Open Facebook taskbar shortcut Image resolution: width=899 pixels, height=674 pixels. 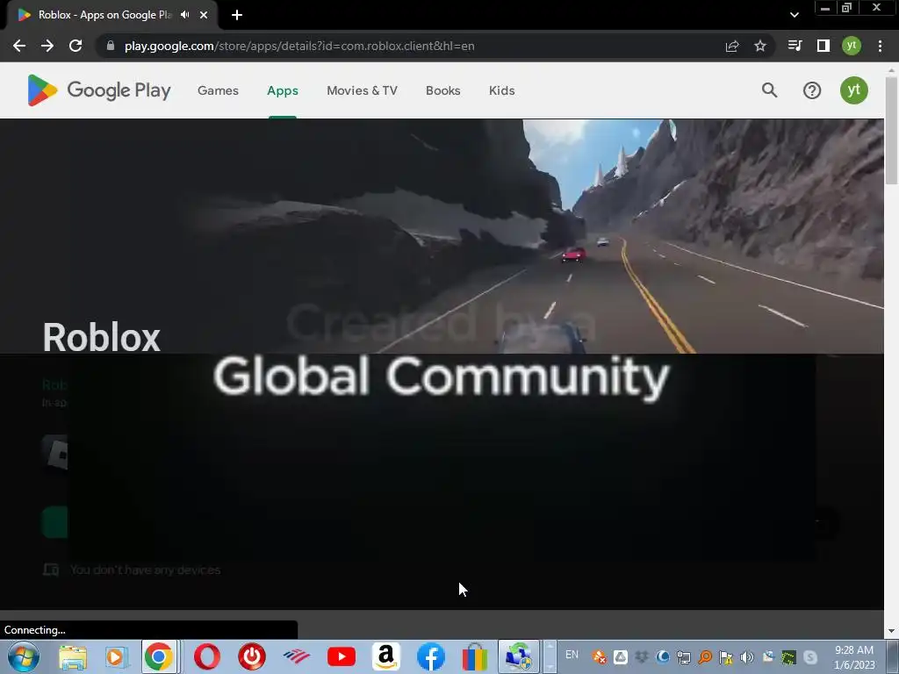click(430, 656)
